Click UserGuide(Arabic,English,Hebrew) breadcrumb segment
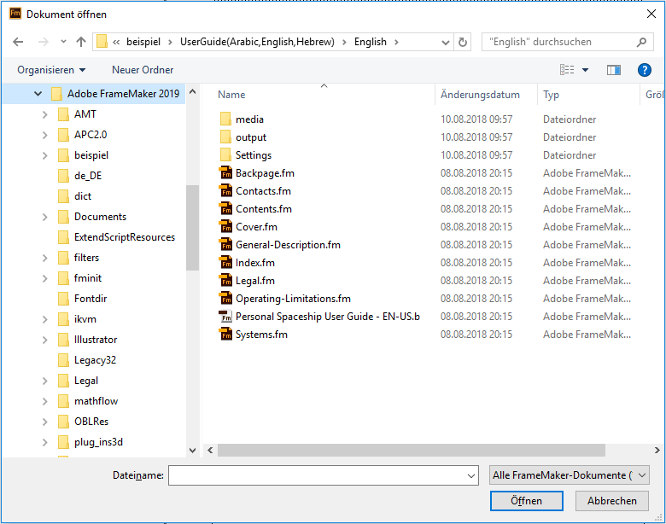This screenshot has height=524, width=666. click(x=257, y=42)
